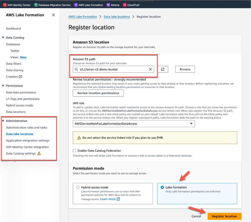
Task: Open Hybrid access mode in sidebar
Action: pyautogui.click(x=20, y=105)
